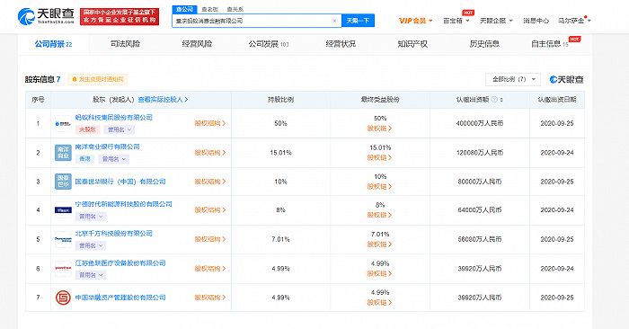Open the shareholding ratio filter dropdown
The height and width of the screenshot is (329, 629).
pyautogui.click(x=513, y=79)
